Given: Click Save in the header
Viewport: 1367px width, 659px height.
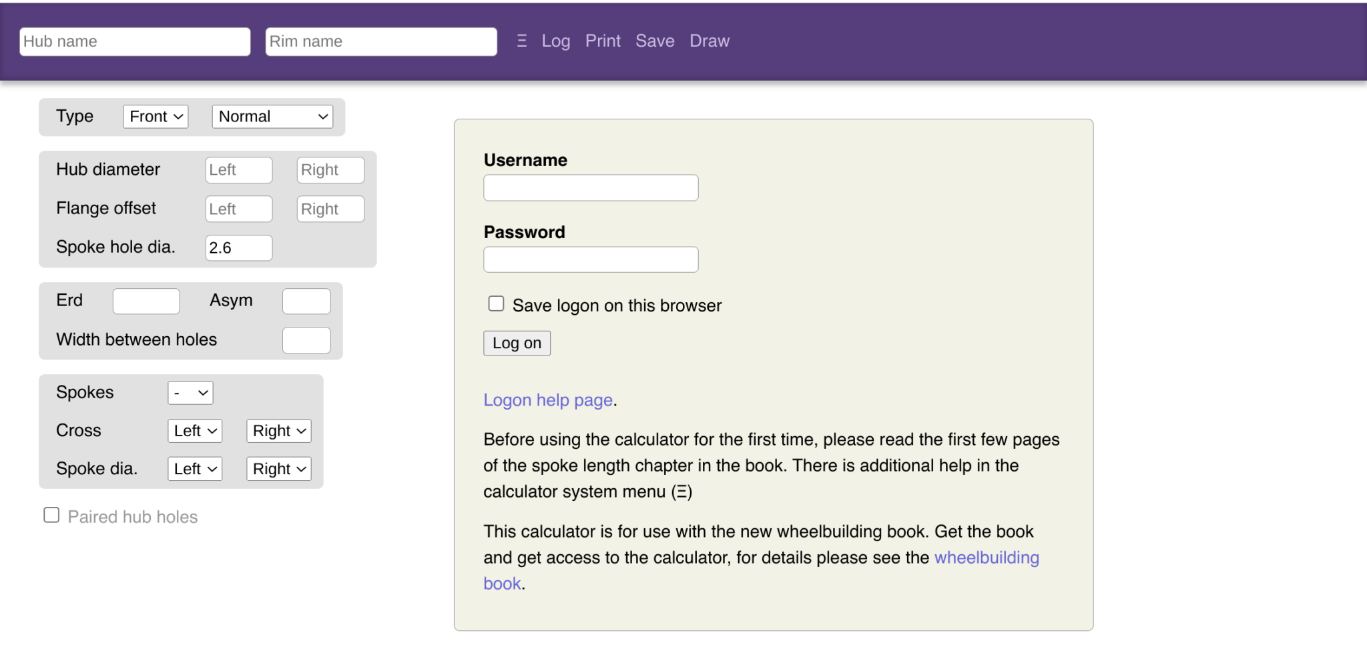Looking at the screenshot, I should (x=655, y=41).
